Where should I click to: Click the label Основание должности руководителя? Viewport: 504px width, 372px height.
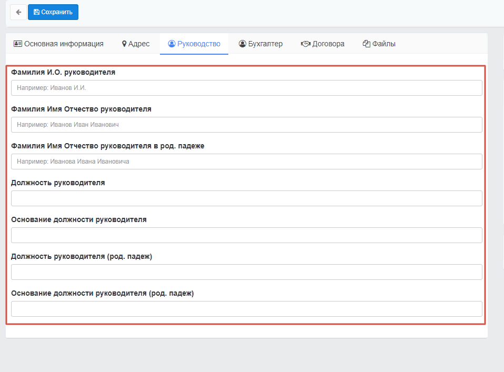(x=79, y=219)
